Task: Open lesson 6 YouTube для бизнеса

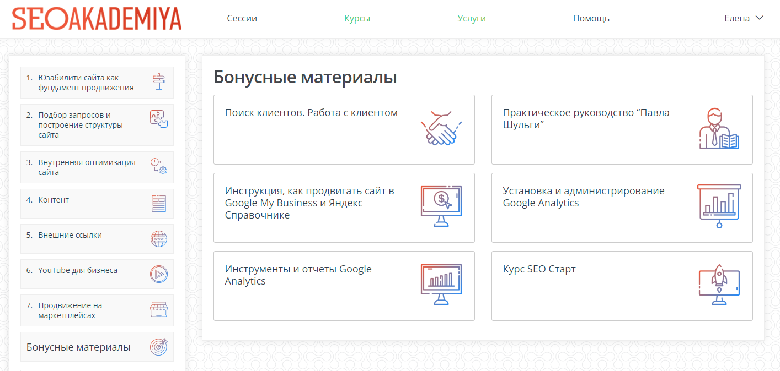Action: (x=97, y=274)
